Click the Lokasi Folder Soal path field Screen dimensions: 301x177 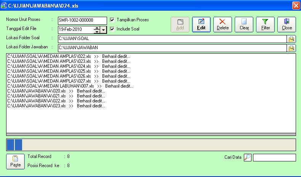tap(171, 39)
